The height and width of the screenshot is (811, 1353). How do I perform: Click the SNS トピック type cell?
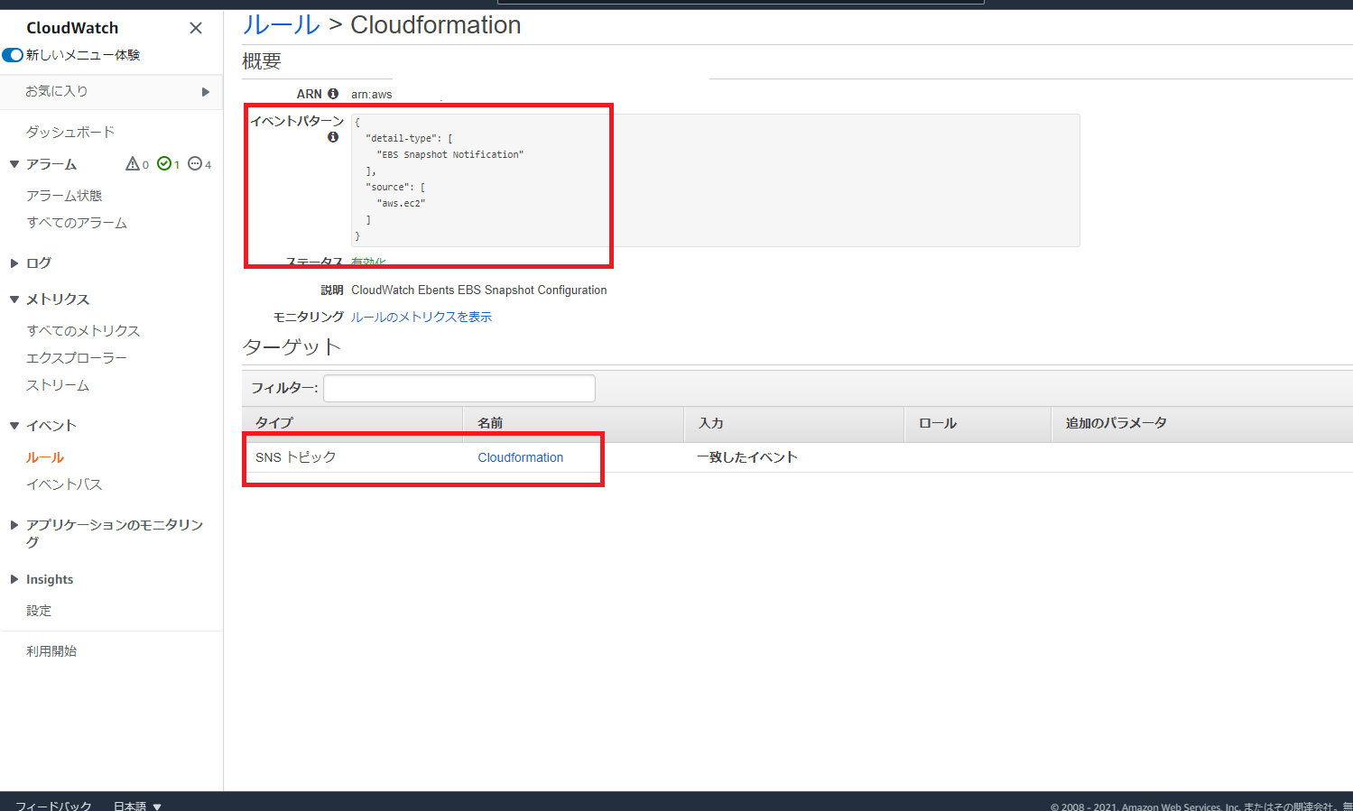[x=296, y=457]
